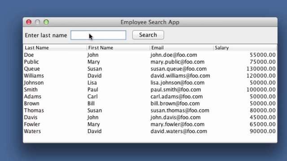Viewport: 287px width, 161px height.
Task: Select email john.doe@foo.com
Action: [174, 55]
